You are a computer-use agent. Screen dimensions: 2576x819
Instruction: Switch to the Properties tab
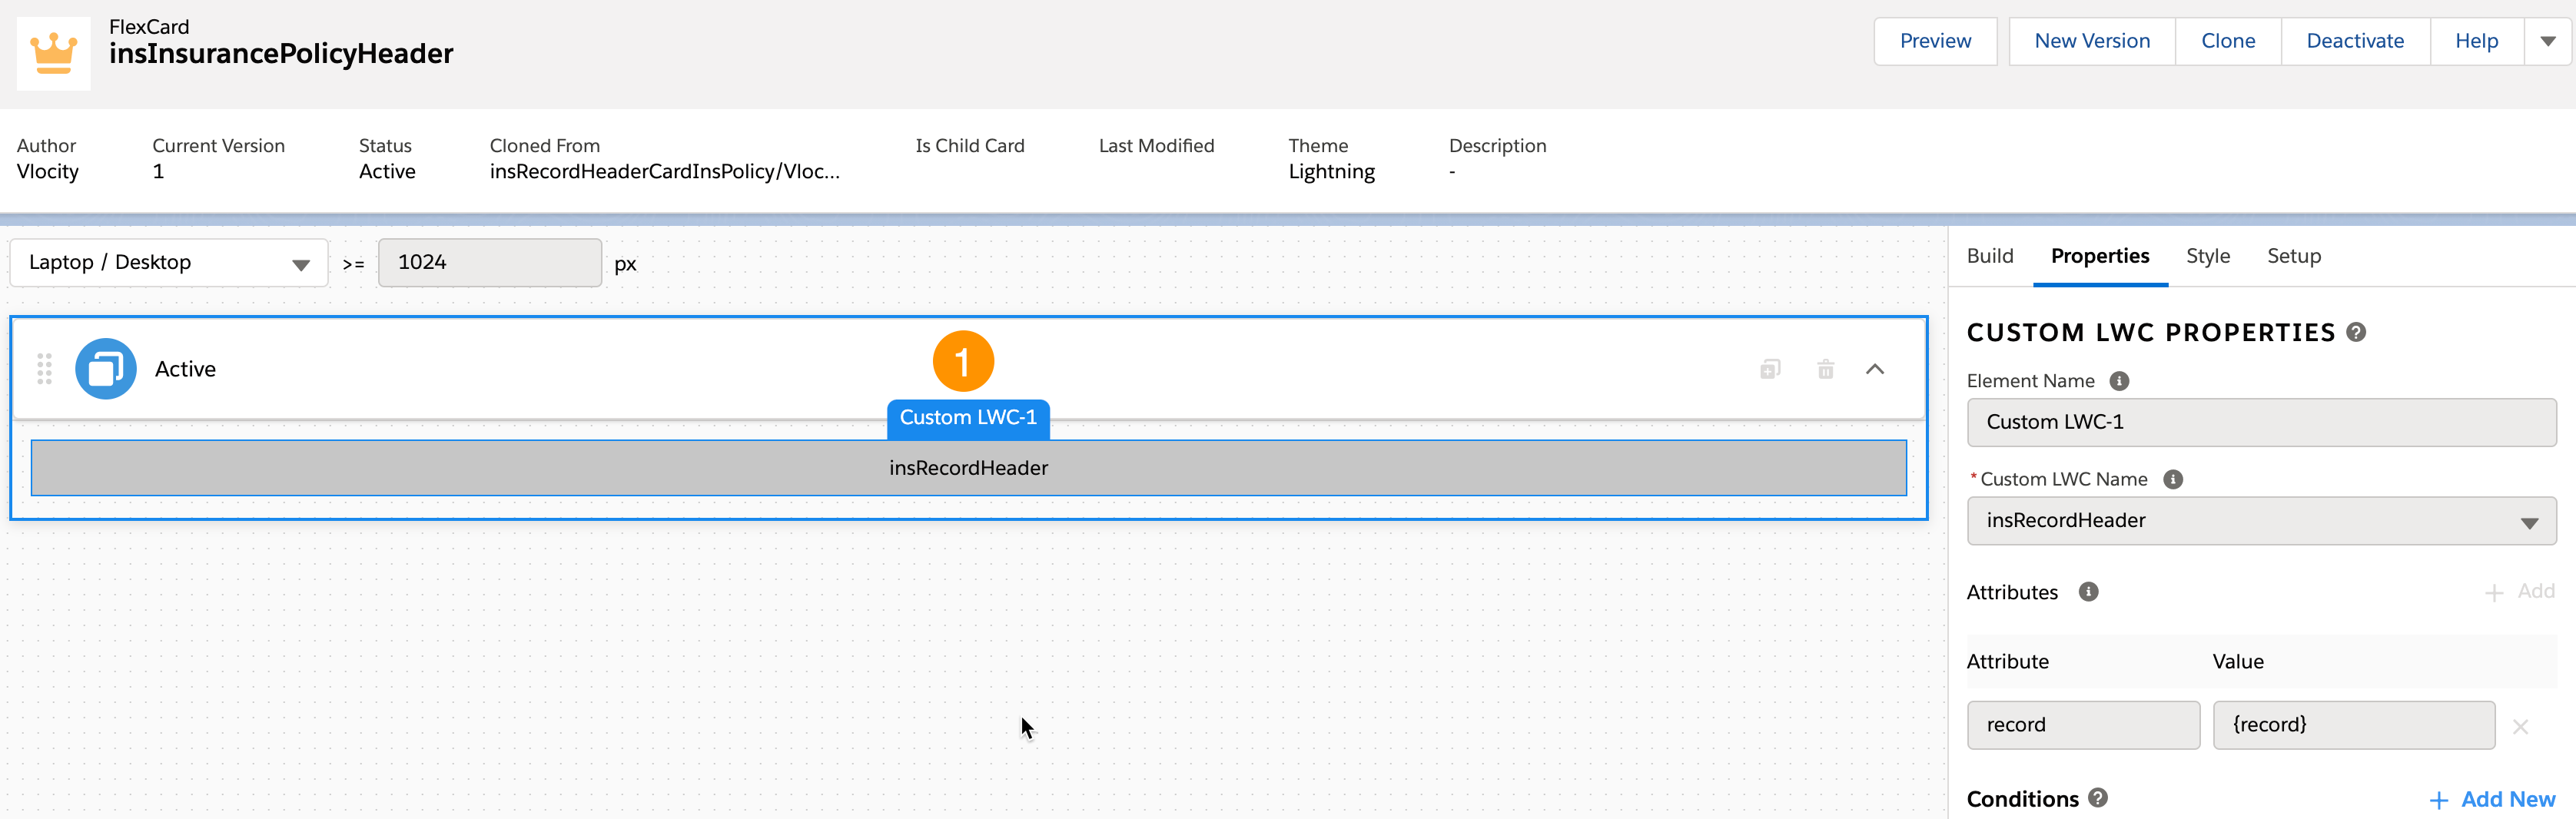2100,256
